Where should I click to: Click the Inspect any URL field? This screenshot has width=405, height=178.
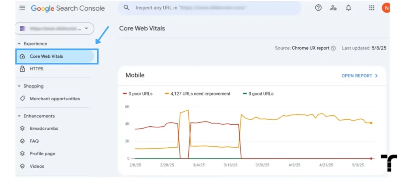coord(209,8)
